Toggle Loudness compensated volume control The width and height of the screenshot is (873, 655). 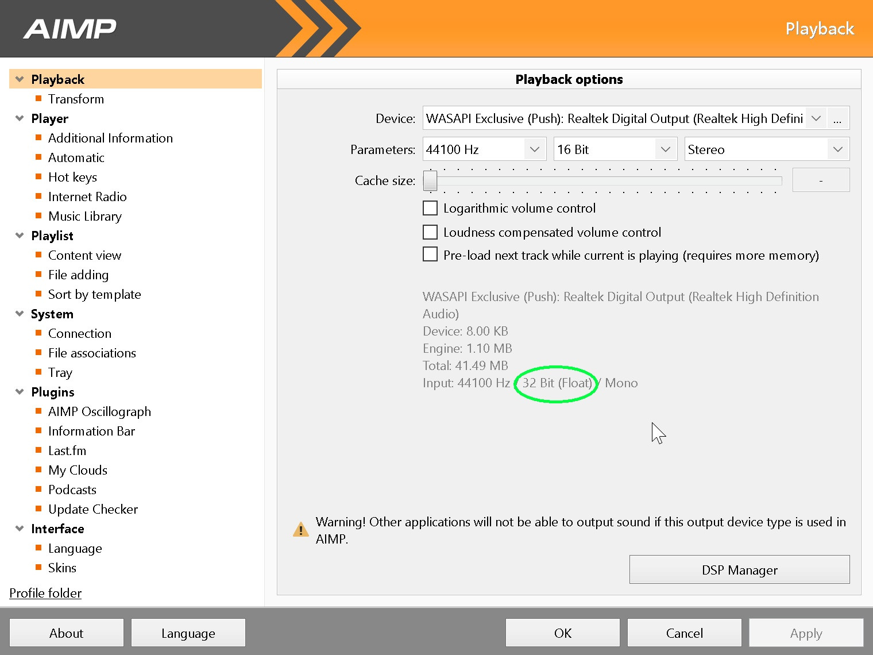(x=430, y=232)
